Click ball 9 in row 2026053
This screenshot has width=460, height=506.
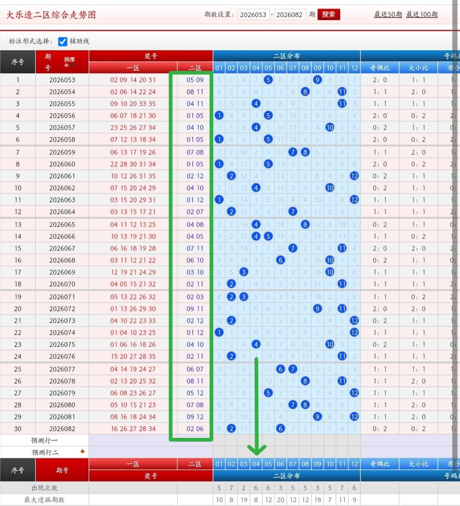coord(317,80)
